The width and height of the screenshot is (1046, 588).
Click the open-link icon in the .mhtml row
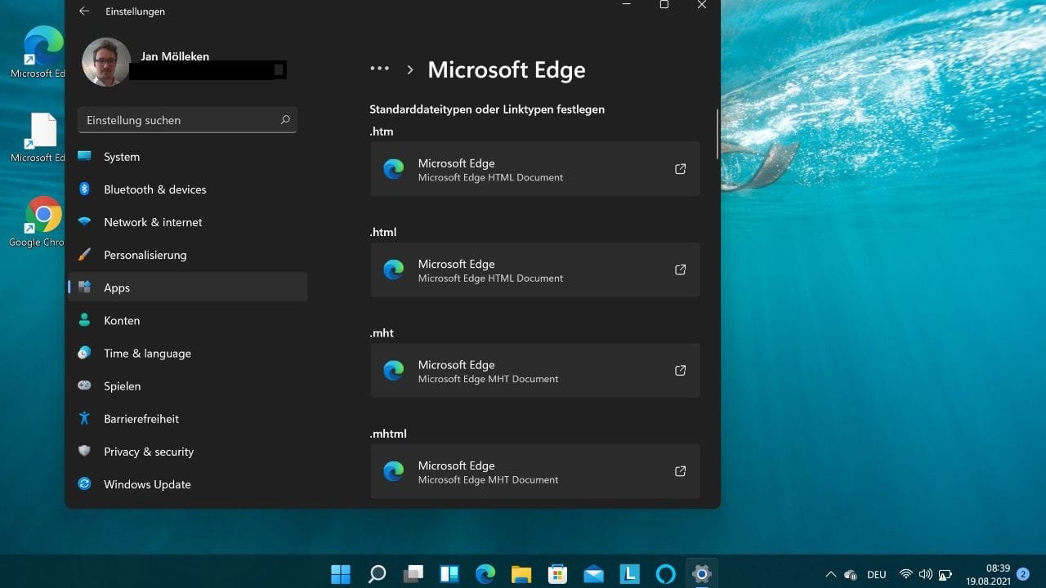pos(680,471)
